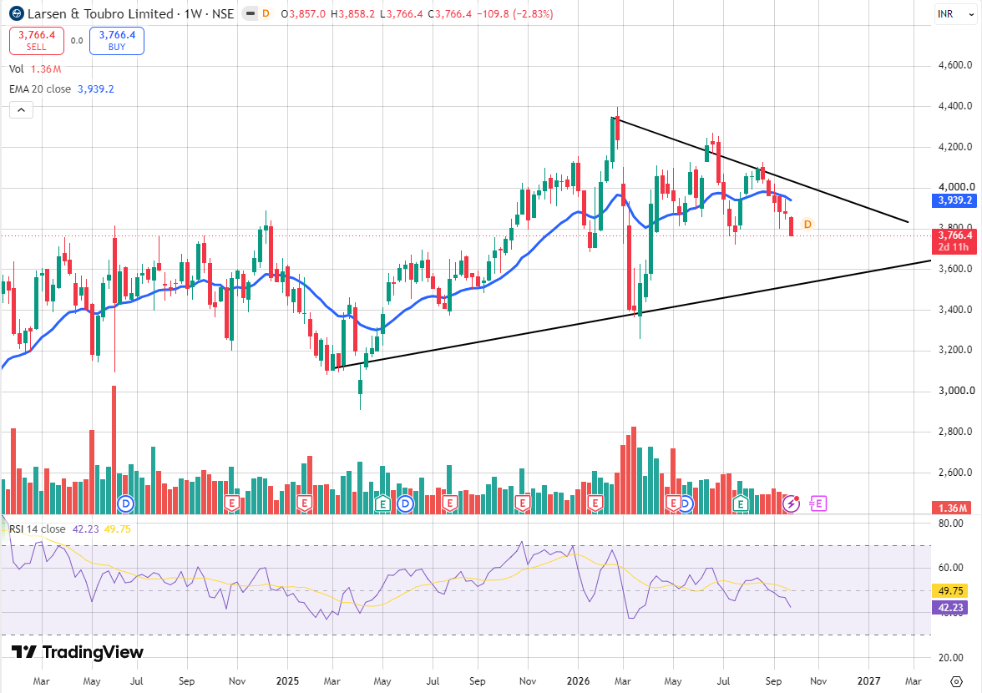Click the -109.8 (-2.83%) change value
The height and width of the screenshot is (693, 982).
point(514,13)
